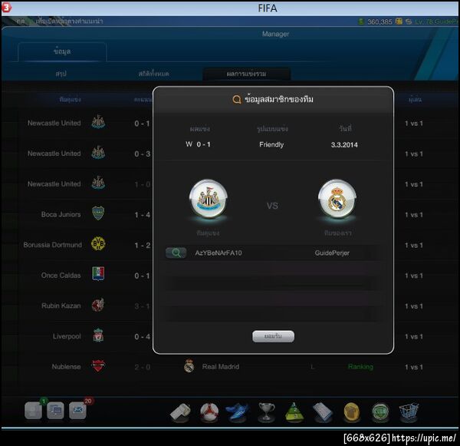Screen dimensions: 460x446
Task: Click the Liverpool crest icon
Action: tap(98, 335)
